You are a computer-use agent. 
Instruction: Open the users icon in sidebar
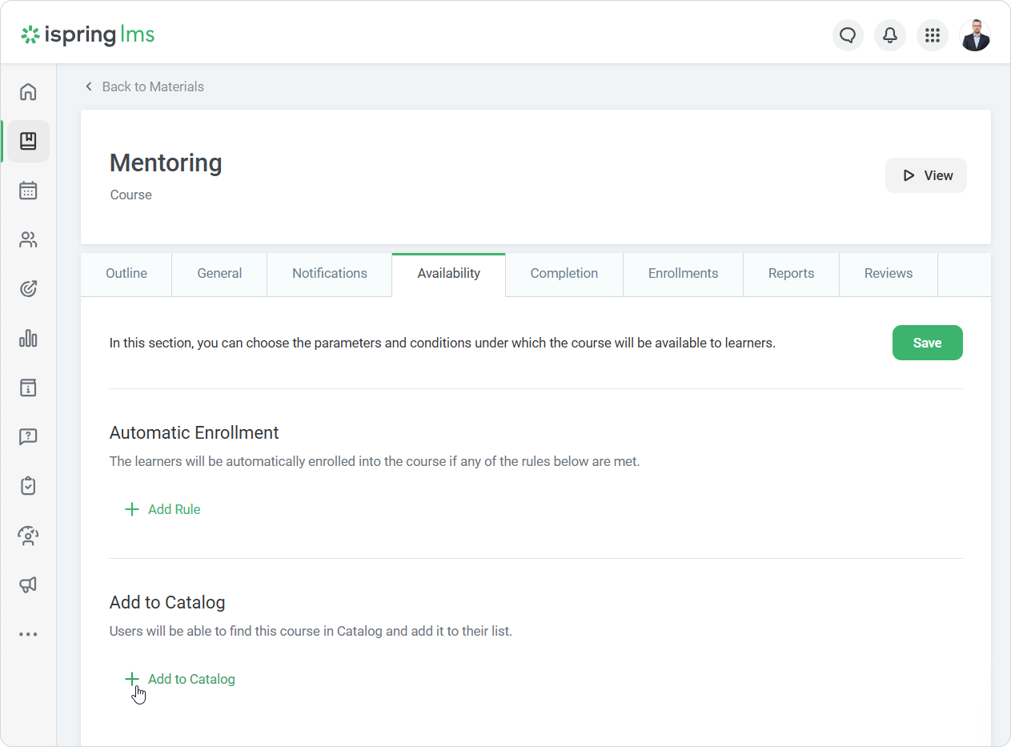[x=28, y=240]
